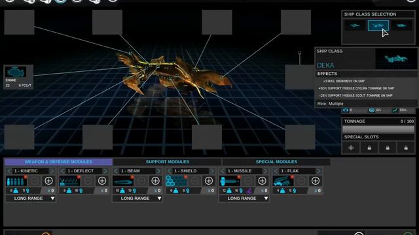Open the Missile Long Range dropdown
Viewport: 419px width, 235px height.
click(244, 198)
